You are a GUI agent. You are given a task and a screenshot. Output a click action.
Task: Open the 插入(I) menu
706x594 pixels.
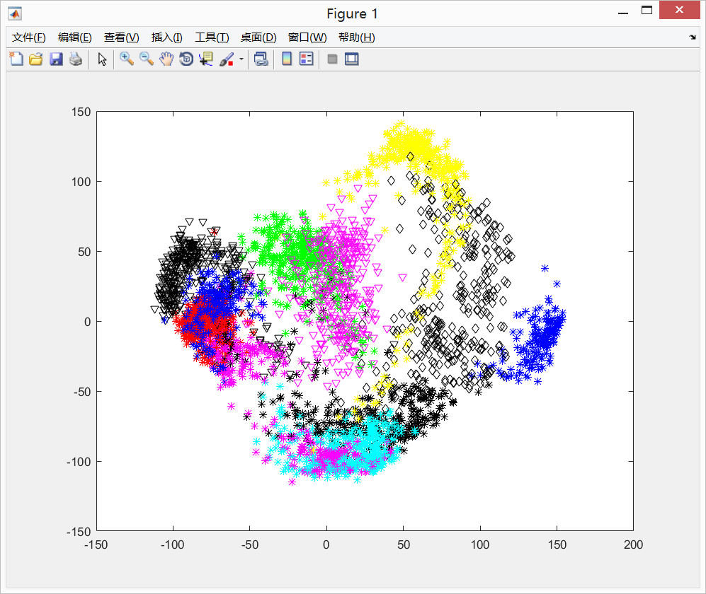(166, 37)
